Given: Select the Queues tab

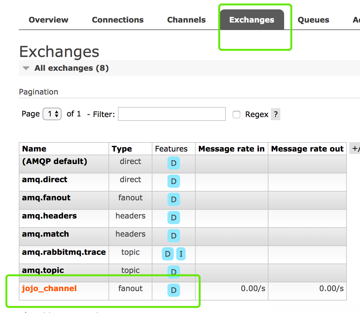Looking at the screenshot, I should 313,20.
